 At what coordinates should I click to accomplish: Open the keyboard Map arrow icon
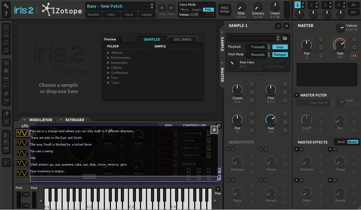(x=218, y=189)
